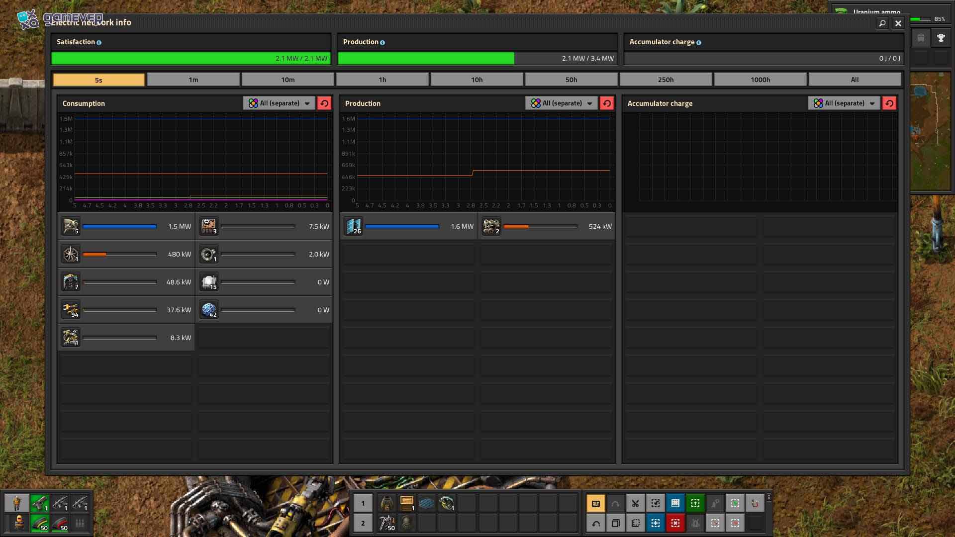
Task: Select the highlighted green gun slot
Action: point(39,503)
